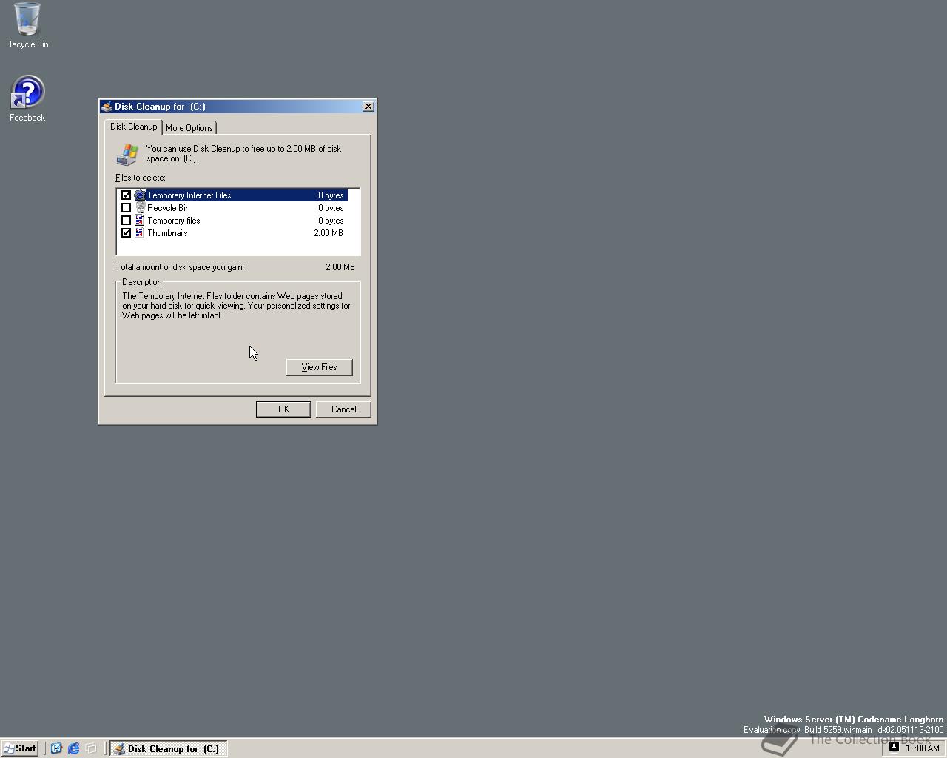This screenshot has width=947, height=758.
Task: Select the Disk Cleanup tab
Action: (x=133, y=127)
